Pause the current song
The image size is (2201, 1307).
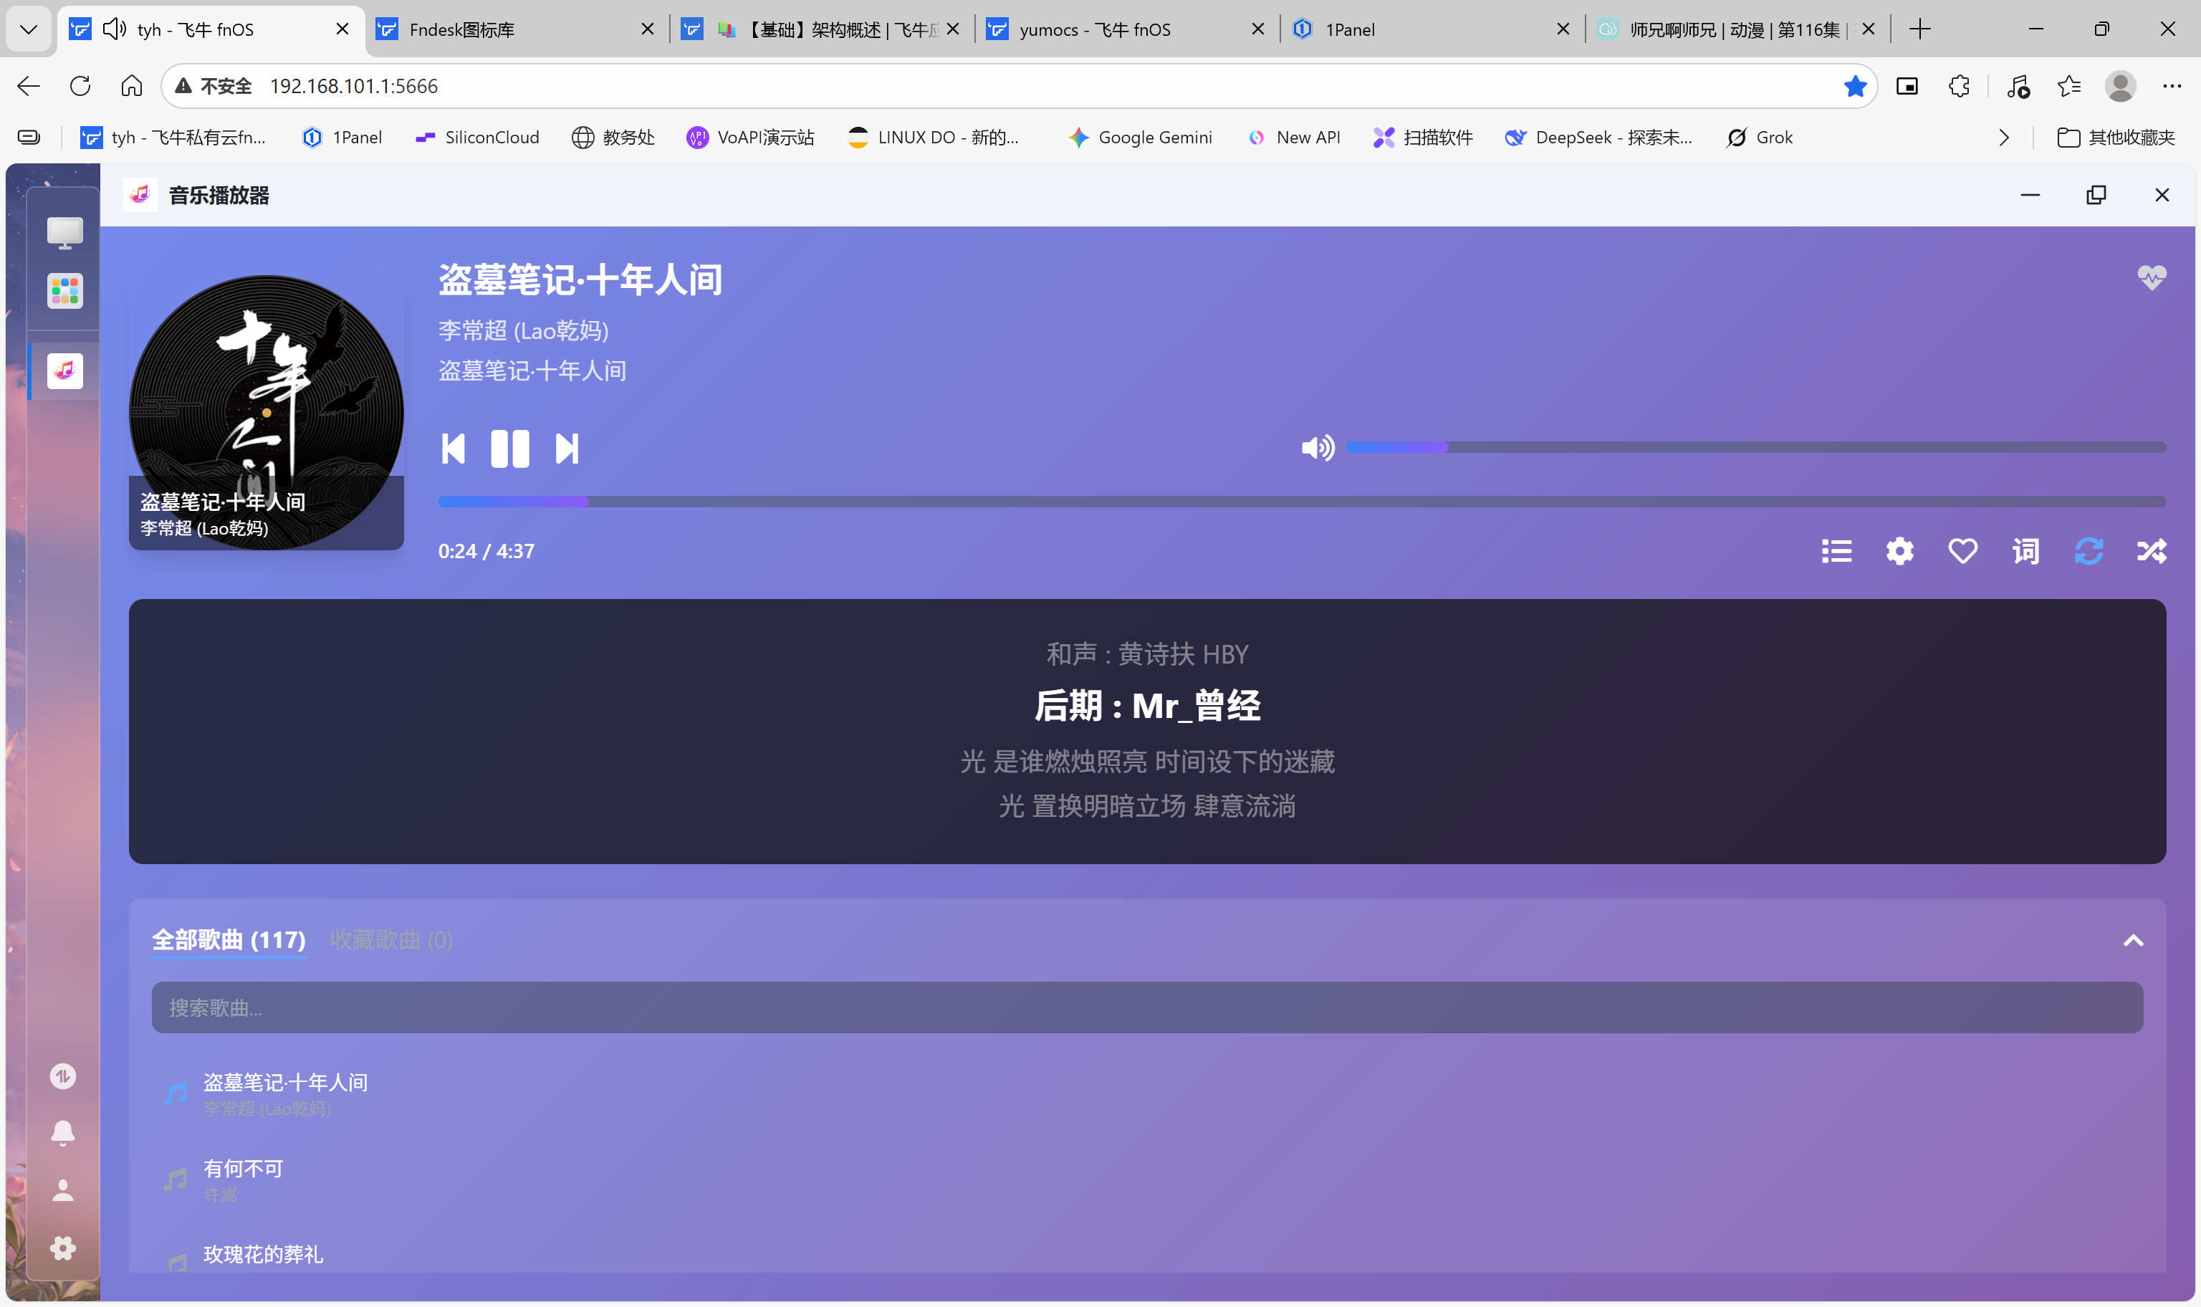tap(509, 449)
